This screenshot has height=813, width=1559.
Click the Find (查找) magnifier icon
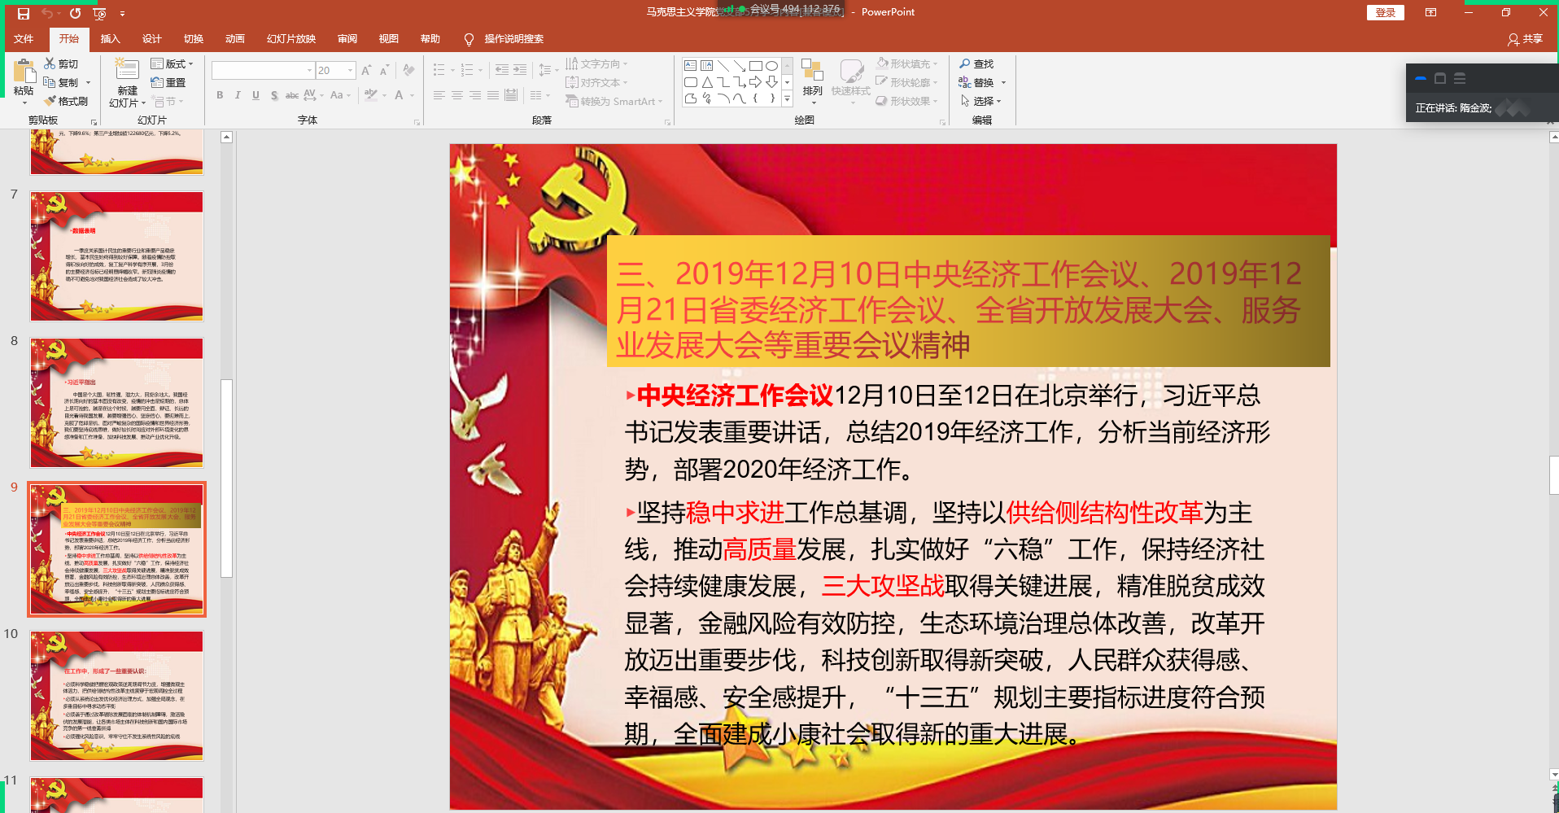[x=965, y=63]
